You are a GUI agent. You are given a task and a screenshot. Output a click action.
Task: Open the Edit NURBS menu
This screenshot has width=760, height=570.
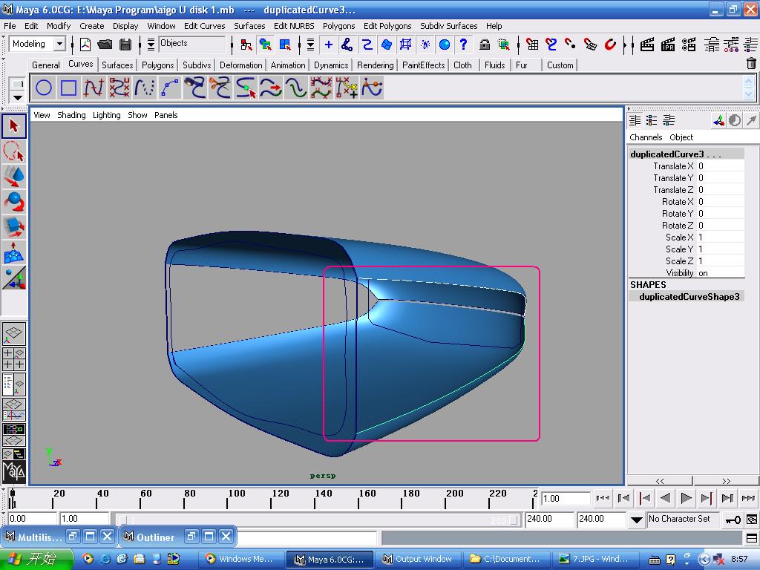(294, 26)
